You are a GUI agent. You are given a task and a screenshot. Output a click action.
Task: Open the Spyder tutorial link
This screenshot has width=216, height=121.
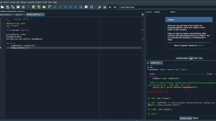200,45
